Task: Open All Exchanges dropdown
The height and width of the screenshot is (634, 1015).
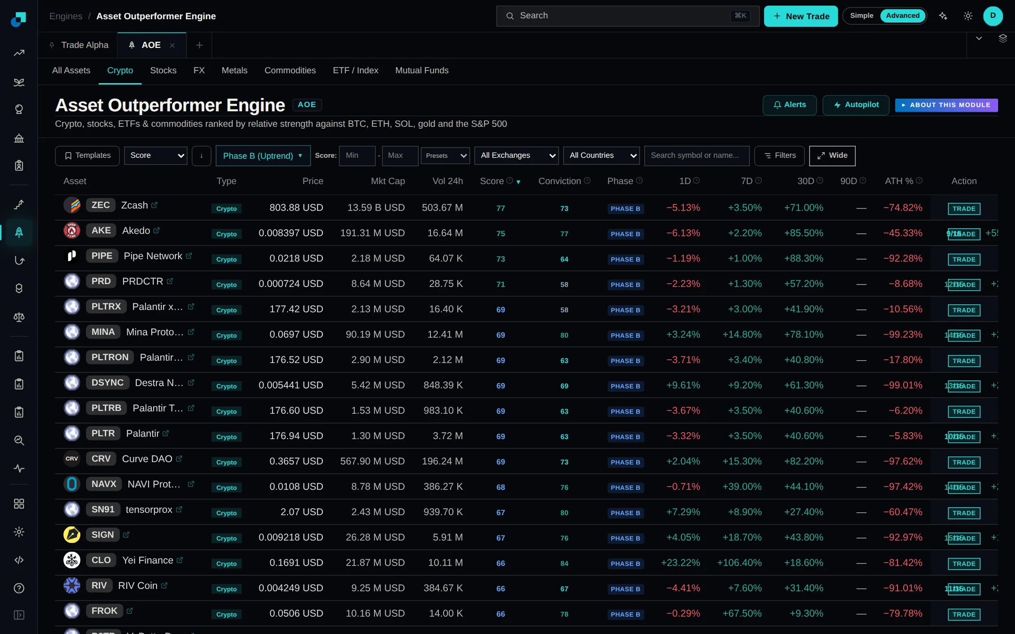Action: click(517, 156)
